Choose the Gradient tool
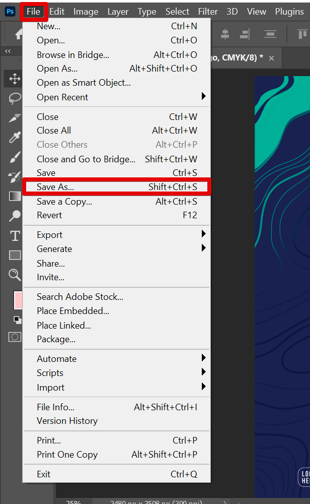 pos(15,196)
